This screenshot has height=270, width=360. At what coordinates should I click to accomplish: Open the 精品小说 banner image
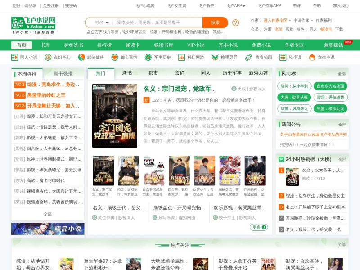[x=48, y=229]
